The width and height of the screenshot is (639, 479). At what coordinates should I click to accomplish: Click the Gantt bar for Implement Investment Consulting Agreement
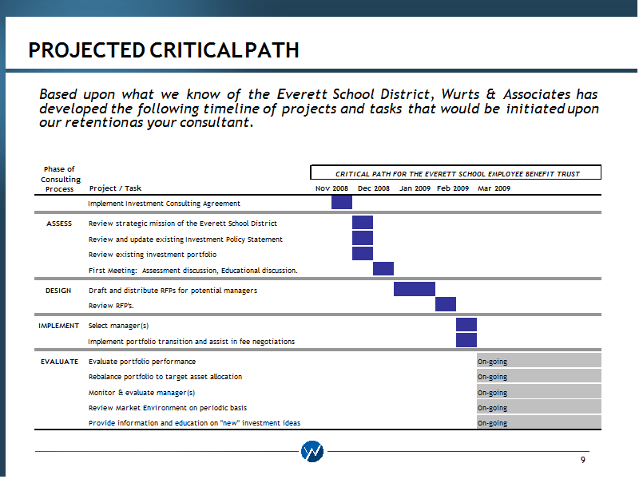pos(342,203)
